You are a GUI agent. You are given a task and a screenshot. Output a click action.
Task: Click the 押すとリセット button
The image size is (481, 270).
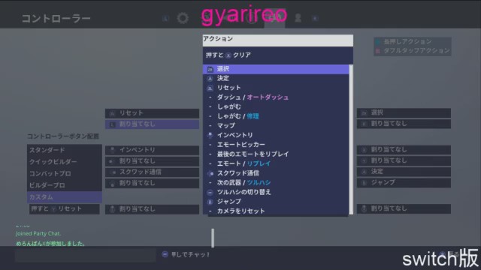click(x=65, y=209)
